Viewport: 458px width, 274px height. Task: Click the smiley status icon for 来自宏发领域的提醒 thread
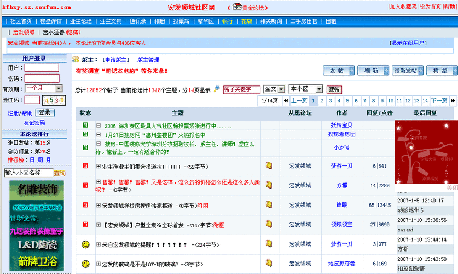coord(85,244)
